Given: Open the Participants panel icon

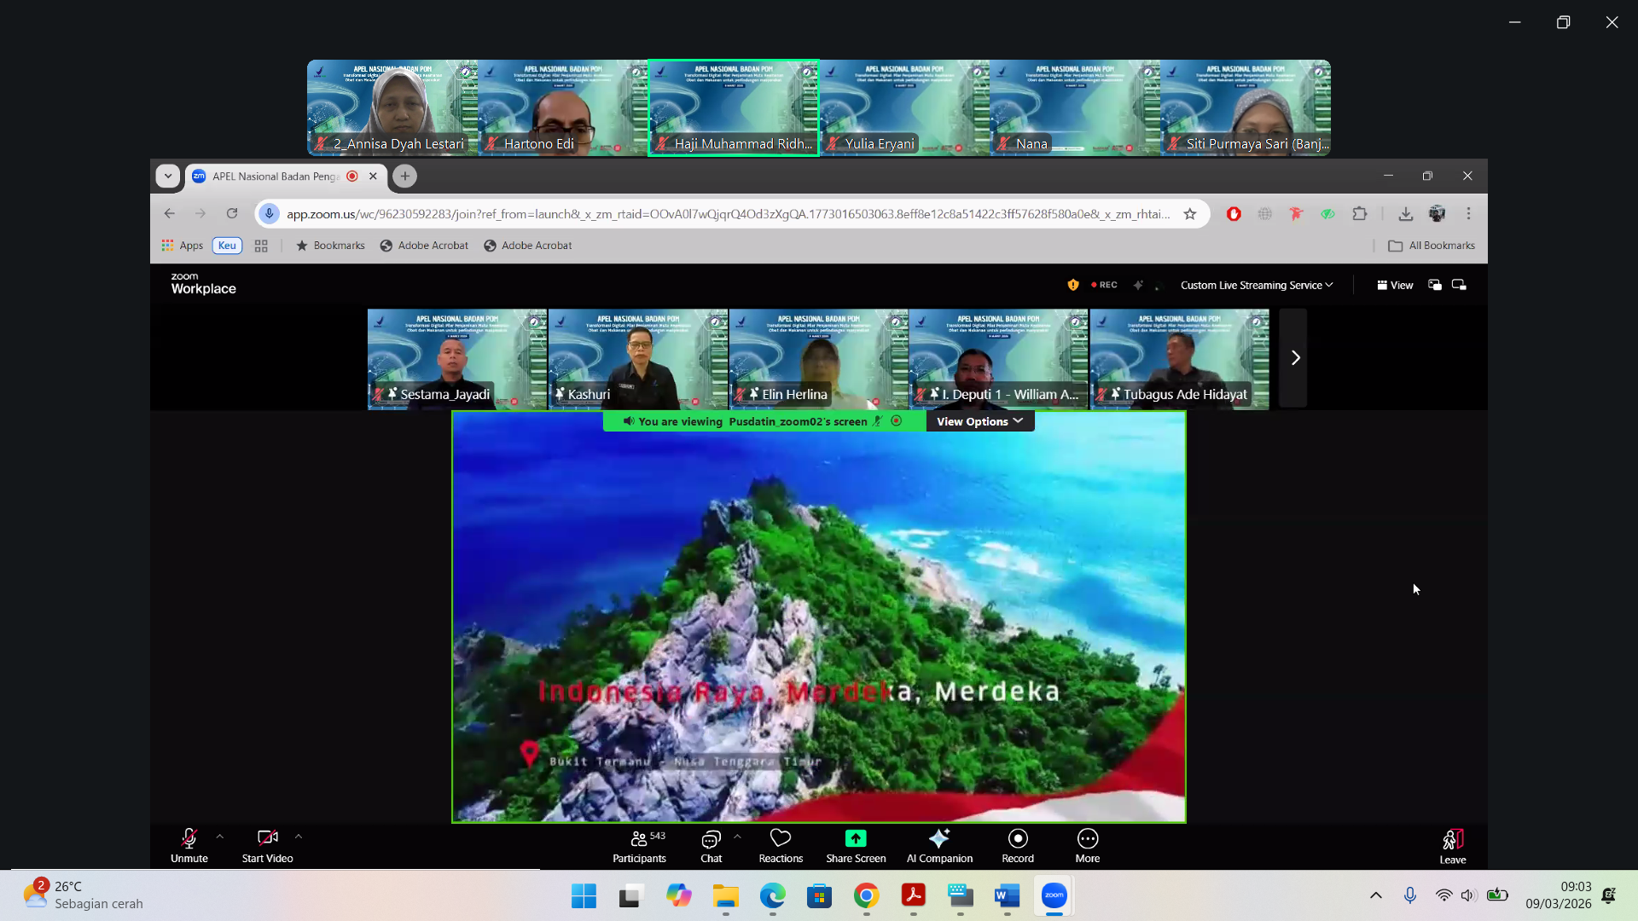Looking at the screenshot, I should click(638, 839).
